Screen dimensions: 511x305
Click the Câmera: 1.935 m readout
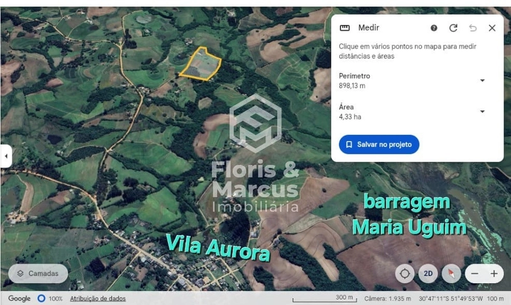point(388,299)
